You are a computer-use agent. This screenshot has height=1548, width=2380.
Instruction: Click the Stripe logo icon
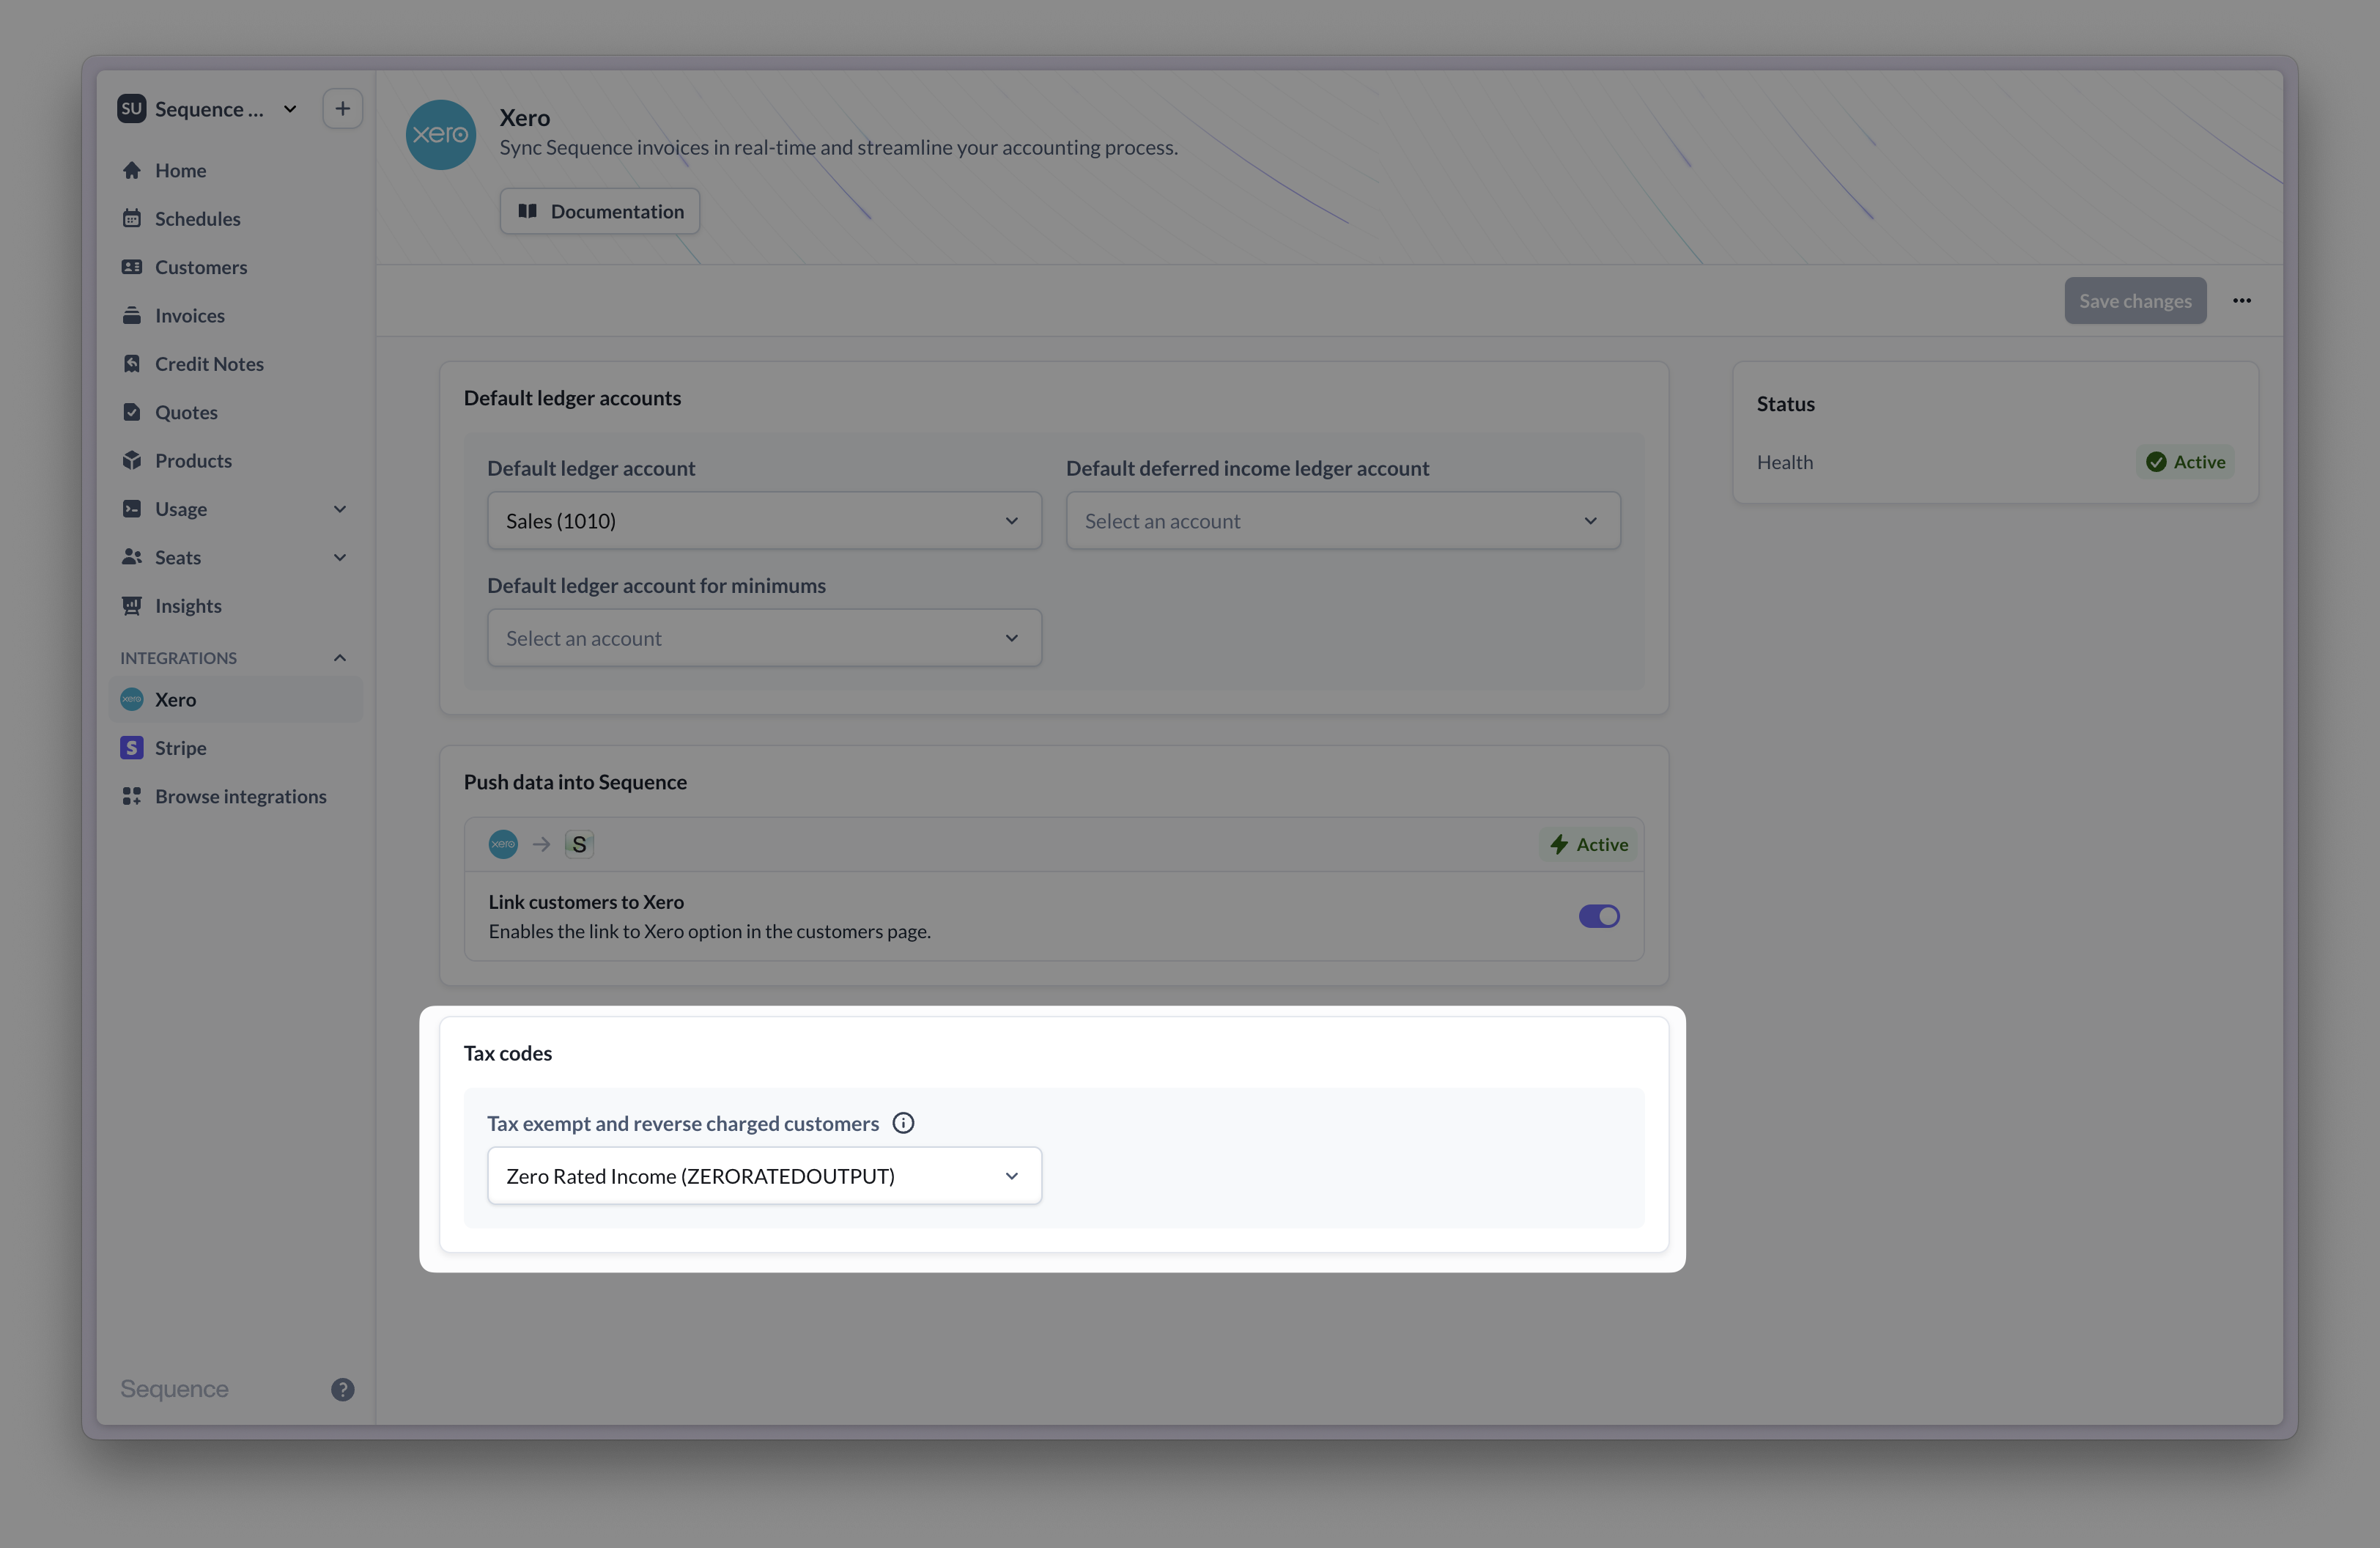tap(131, 748)
